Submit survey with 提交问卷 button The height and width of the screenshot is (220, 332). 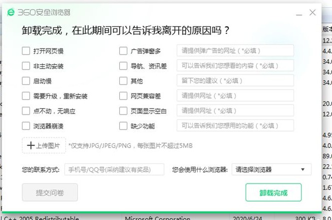click(50, 192)
